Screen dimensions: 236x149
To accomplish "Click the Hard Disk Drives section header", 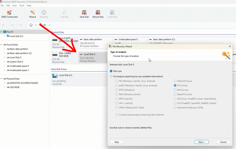I will [59, 69].
